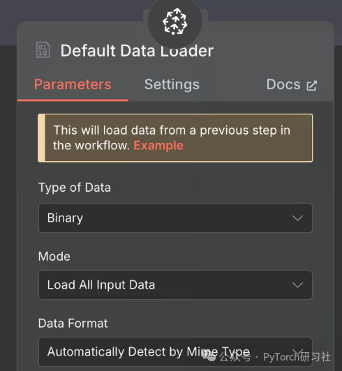Click the yellow notice about loading data
Screen dimensions: 342x371
[175, 138]
